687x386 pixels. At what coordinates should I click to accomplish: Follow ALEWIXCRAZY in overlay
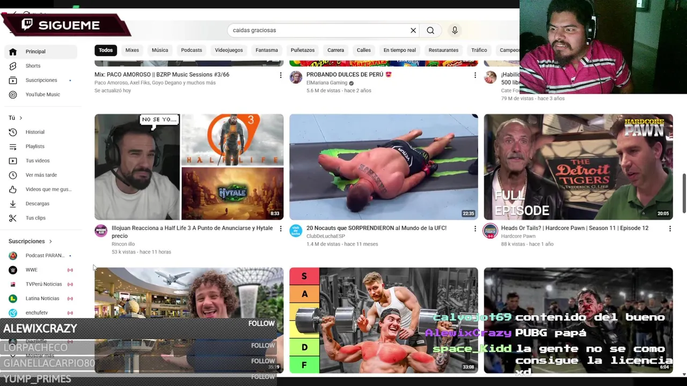[261, 324]
